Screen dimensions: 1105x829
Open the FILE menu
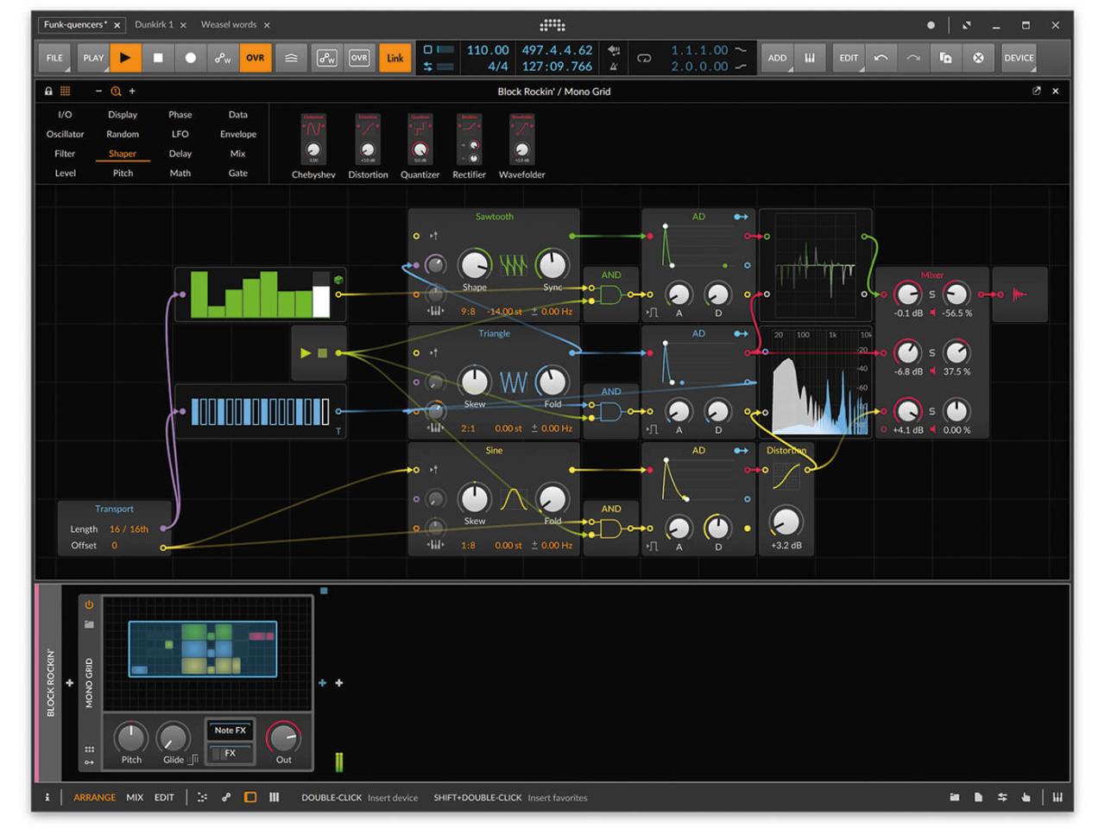[x=54, y=58]
